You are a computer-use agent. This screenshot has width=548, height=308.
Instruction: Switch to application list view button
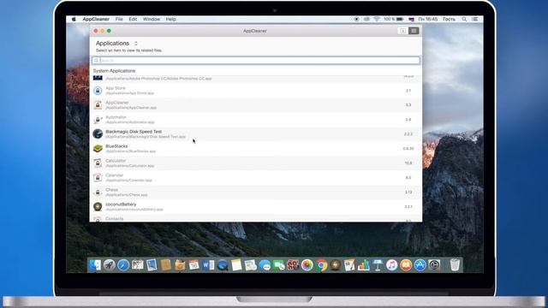(x=414, y=31)
